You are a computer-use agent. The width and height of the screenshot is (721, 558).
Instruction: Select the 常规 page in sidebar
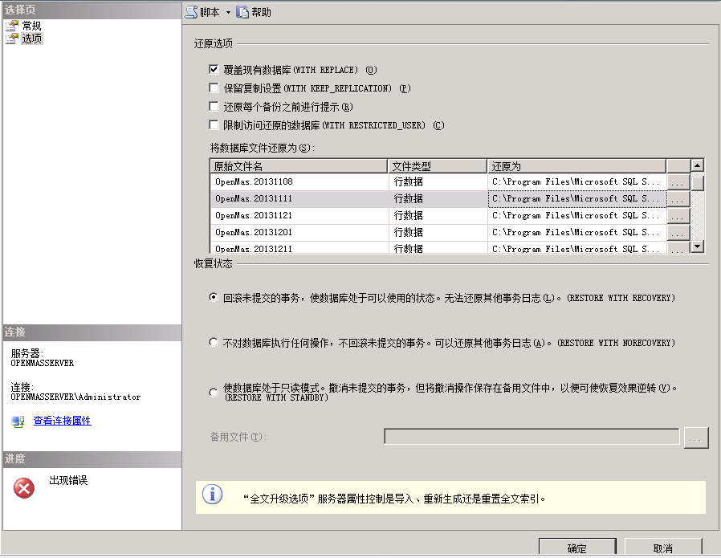(x=31, y=26)
